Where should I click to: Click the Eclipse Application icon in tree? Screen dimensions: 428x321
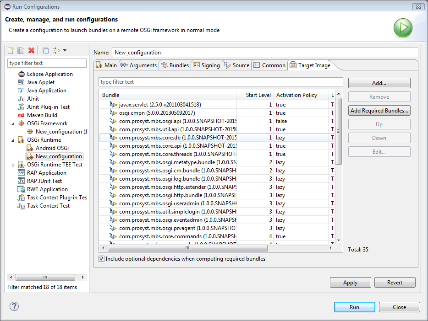(x=21, y=74)
